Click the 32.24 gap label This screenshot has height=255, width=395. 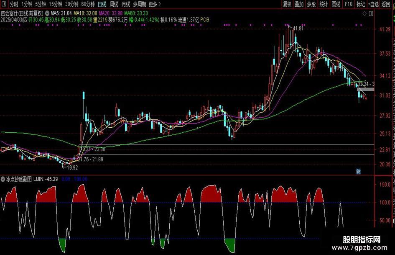tap(366, 84)
